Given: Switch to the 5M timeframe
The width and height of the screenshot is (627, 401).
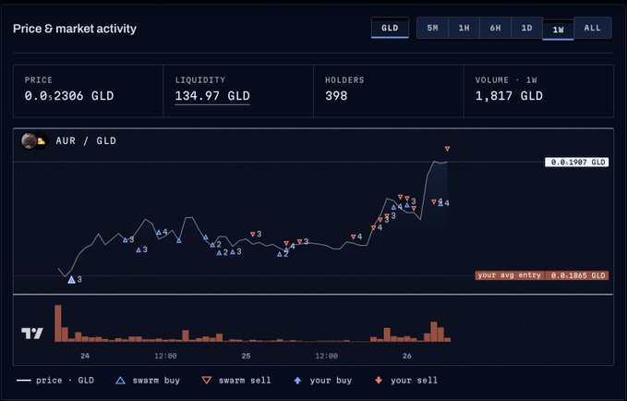Looking at the screenshot, I should [x=432, y=28].
